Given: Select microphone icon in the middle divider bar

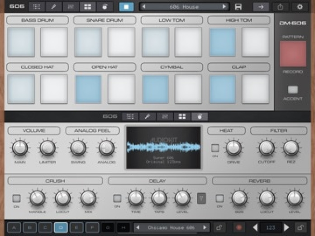Looking at the screenshot, I should tap(148, 117).
